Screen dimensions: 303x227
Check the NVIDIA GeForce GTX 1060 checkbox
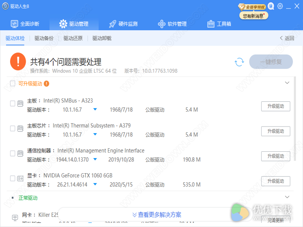point(13,178)
